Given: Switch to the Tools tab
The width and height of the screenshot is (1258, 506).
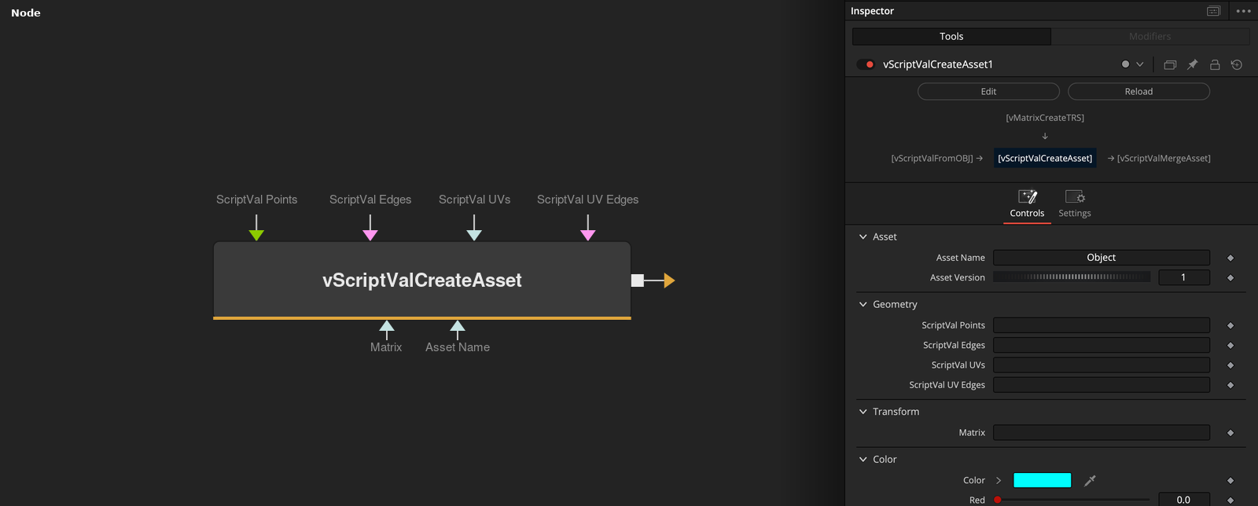Looking at the screenshot, I should 951,36.
